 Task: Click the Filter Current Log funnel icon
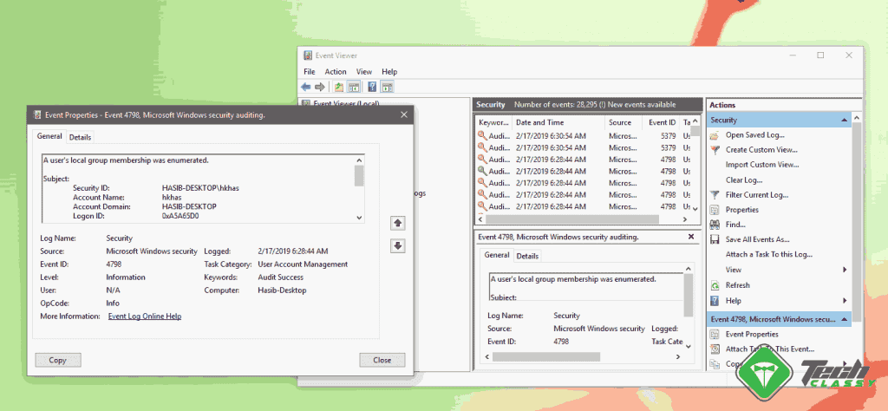(x=715, y=195)
